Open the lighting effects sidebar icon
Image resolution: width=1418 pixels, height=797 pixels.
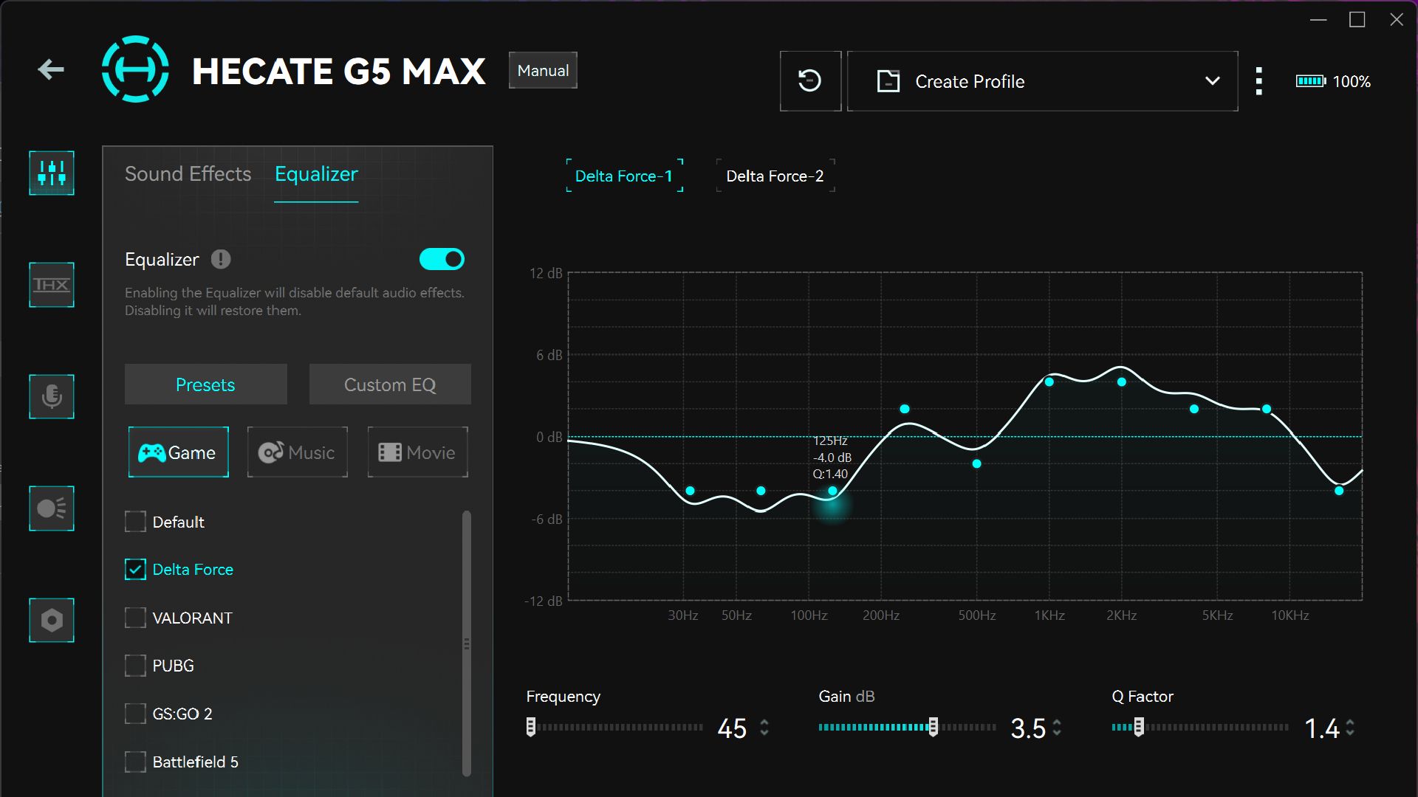click(x=52, y=508)
